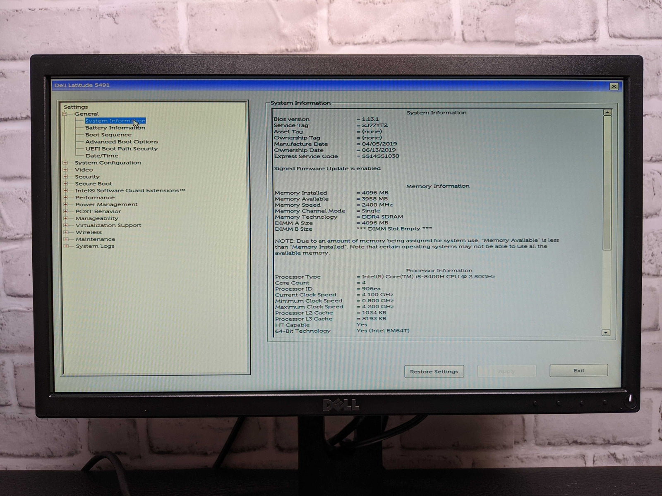Viewport: 662px width, 496px height.
Task: Expand the POST Behavior node
Action: tap(65, 211)
